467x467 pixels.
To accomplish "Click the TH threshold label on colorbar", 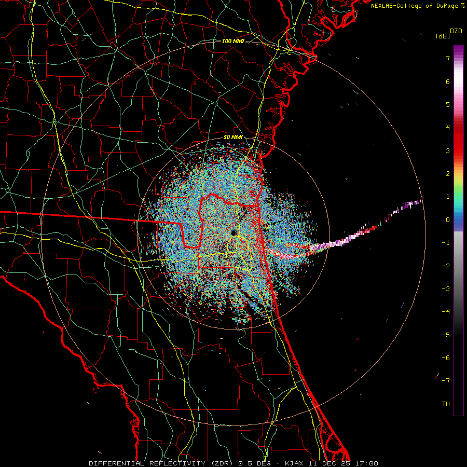I will pos(446,404).
